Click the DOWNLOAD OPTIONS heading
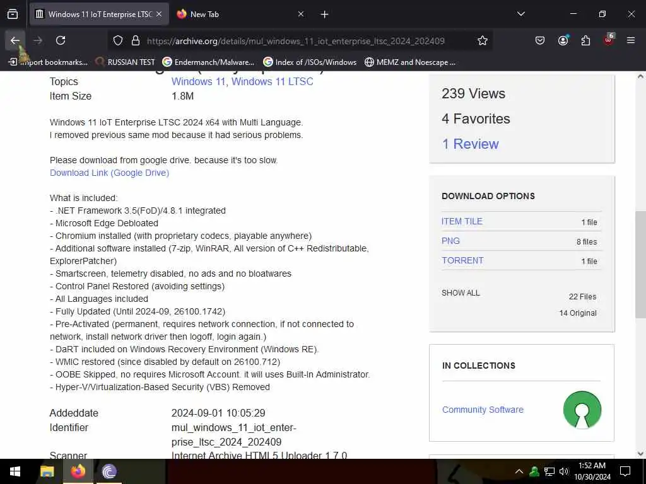Image resolution: width=646 pixels, height=484 pixels. coord(488,197)
